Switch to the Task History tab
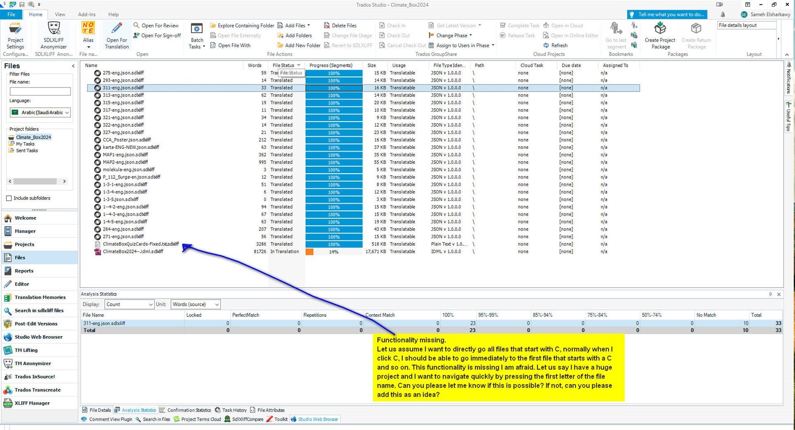The image size is (795, 430). [230, 410]
